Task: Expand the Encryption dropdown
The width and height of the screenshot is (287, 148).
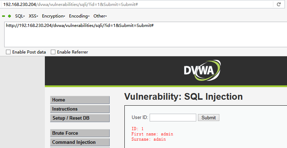Action: [x=54, y=16]
